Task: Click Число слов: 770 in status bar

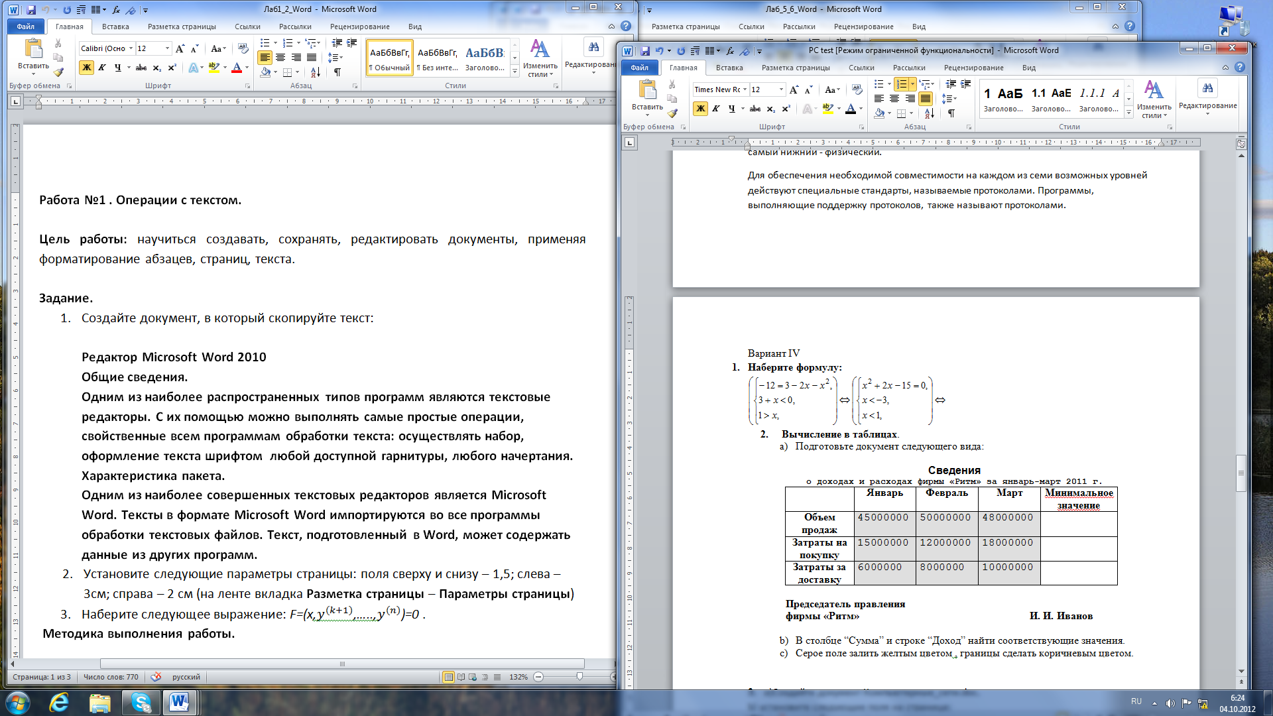Action: 111,677
